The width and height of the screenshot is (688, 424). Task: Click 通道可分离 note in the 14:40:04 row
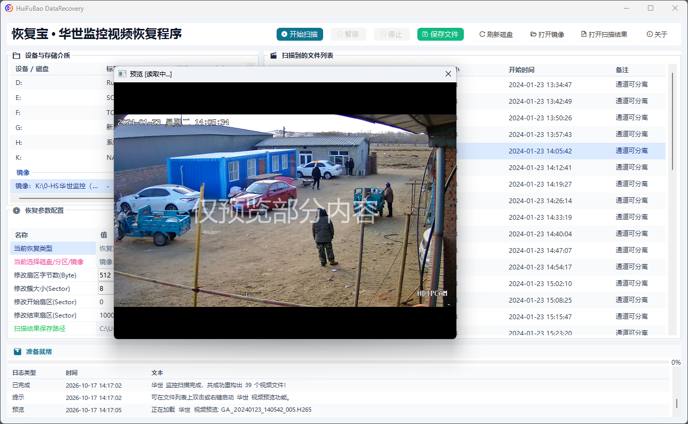632,234
